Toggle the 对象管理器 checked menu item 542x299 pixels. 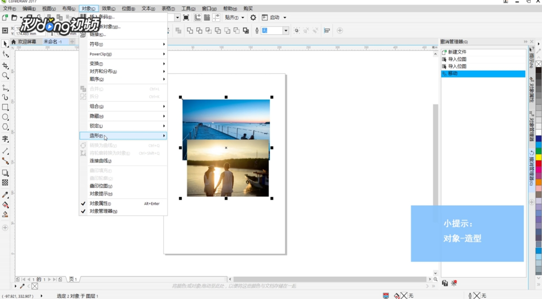[123, 211]
